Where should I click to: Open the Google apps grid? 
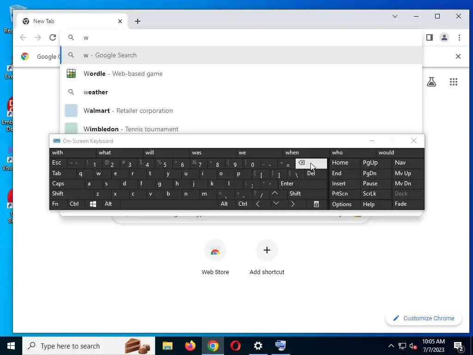coord(454,82)
